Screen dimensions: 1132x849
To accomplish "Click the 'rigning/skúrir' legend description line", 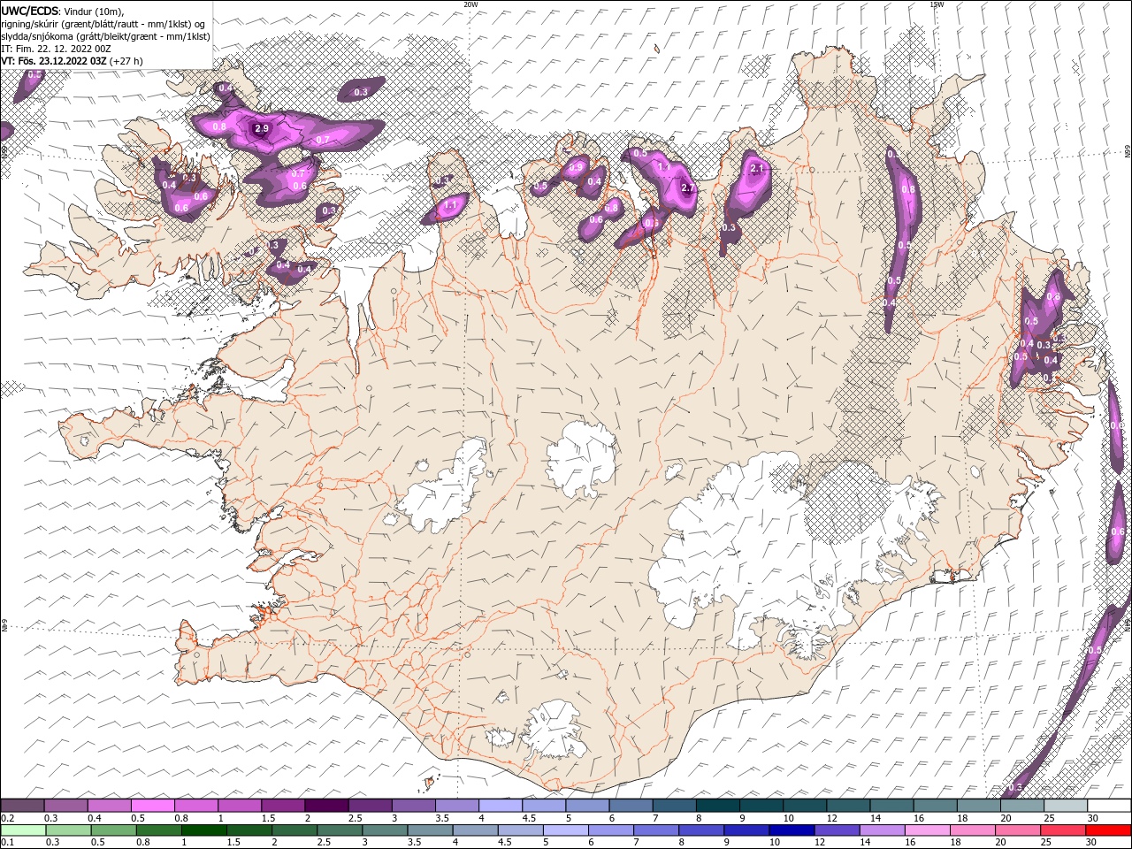I will 103,23.
